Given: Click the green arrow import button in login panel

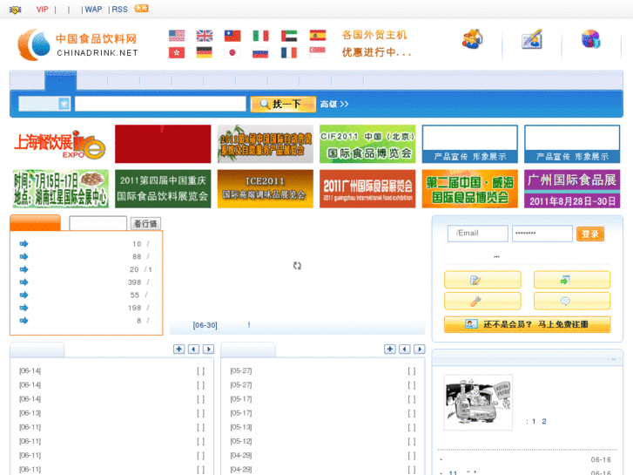Looking at the screenshot, I should [572, 280].
